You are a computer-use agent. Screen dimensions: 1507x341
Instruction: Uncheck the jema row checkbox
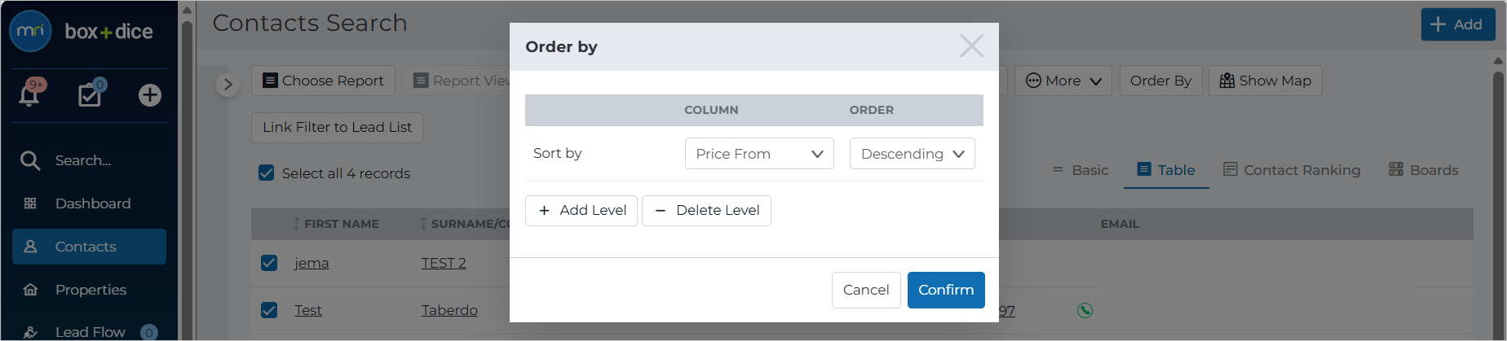point(269,263)
